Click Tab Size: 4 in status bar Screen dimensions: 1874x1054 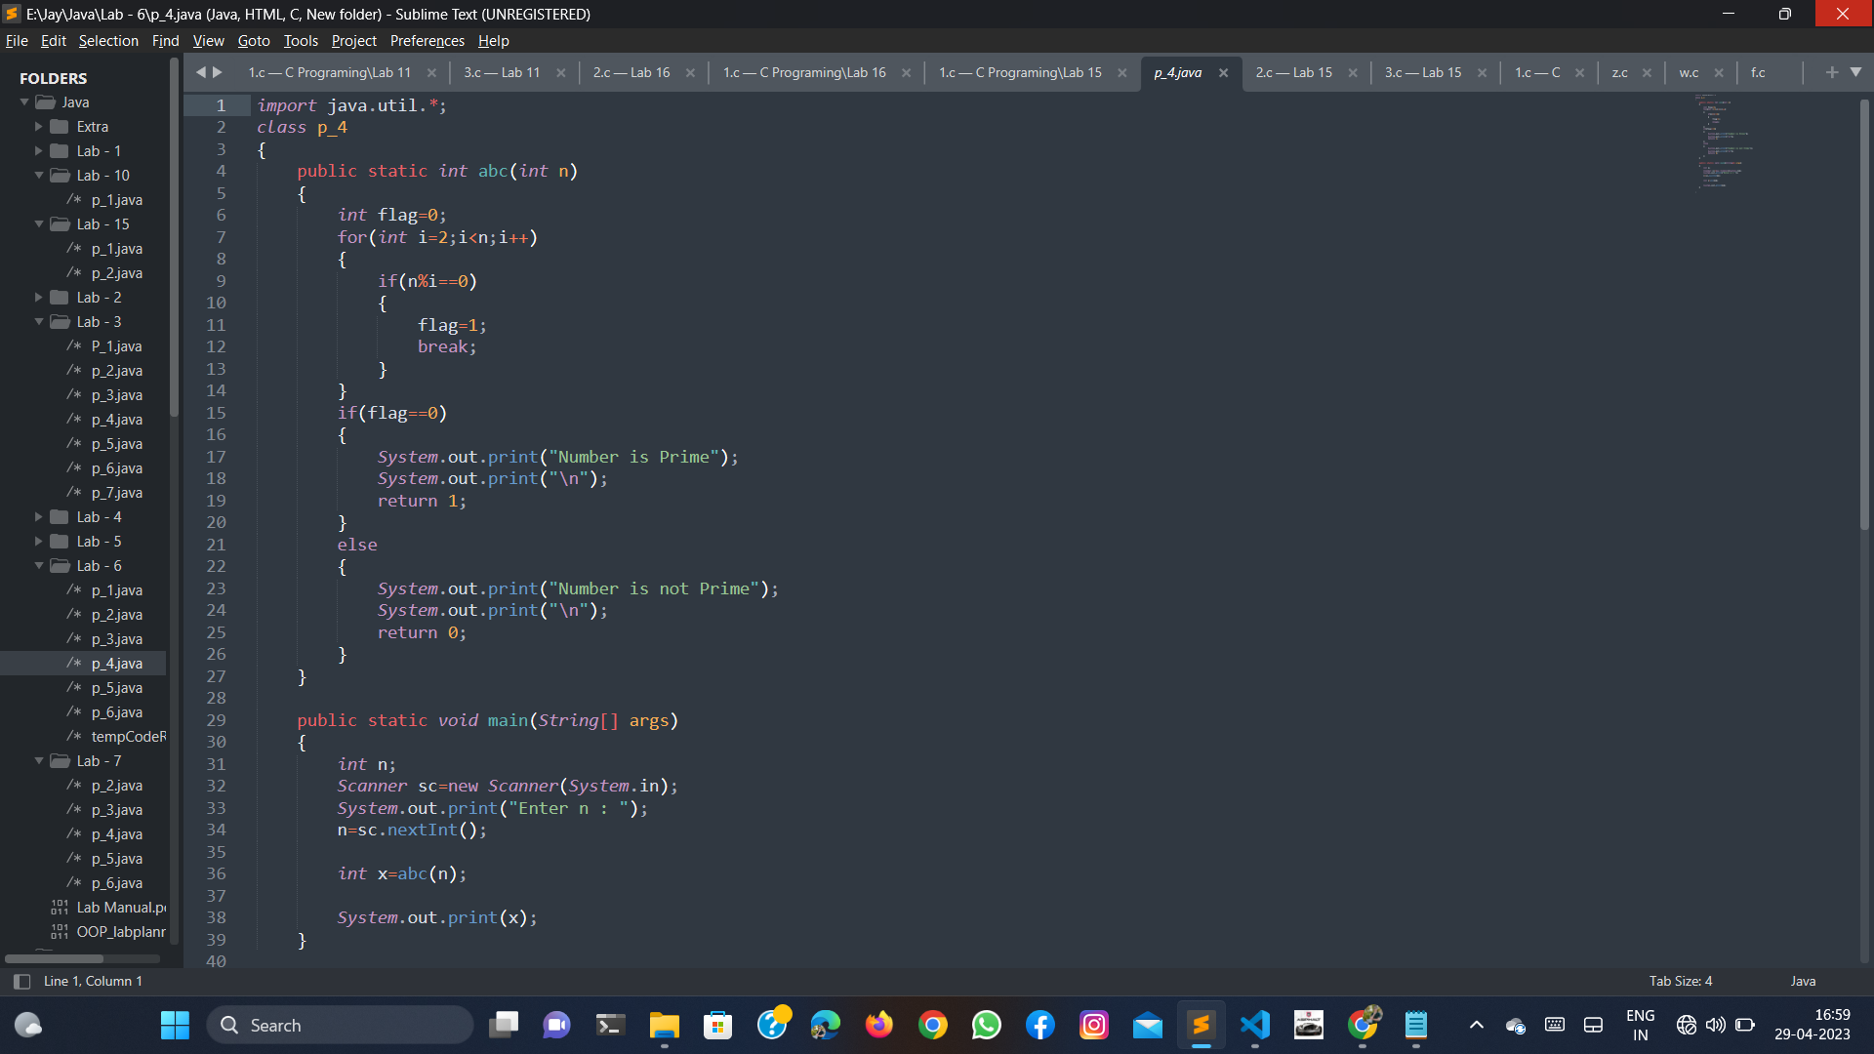(x=1680, y=981)
